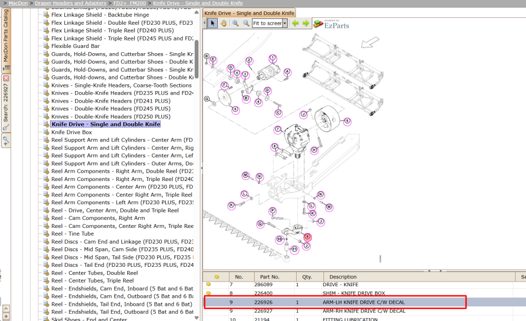Image resolution: width=526 pixels, height=321 pixels.
Task: Click pink callout 9 on diagram
Action: point(307,237)
